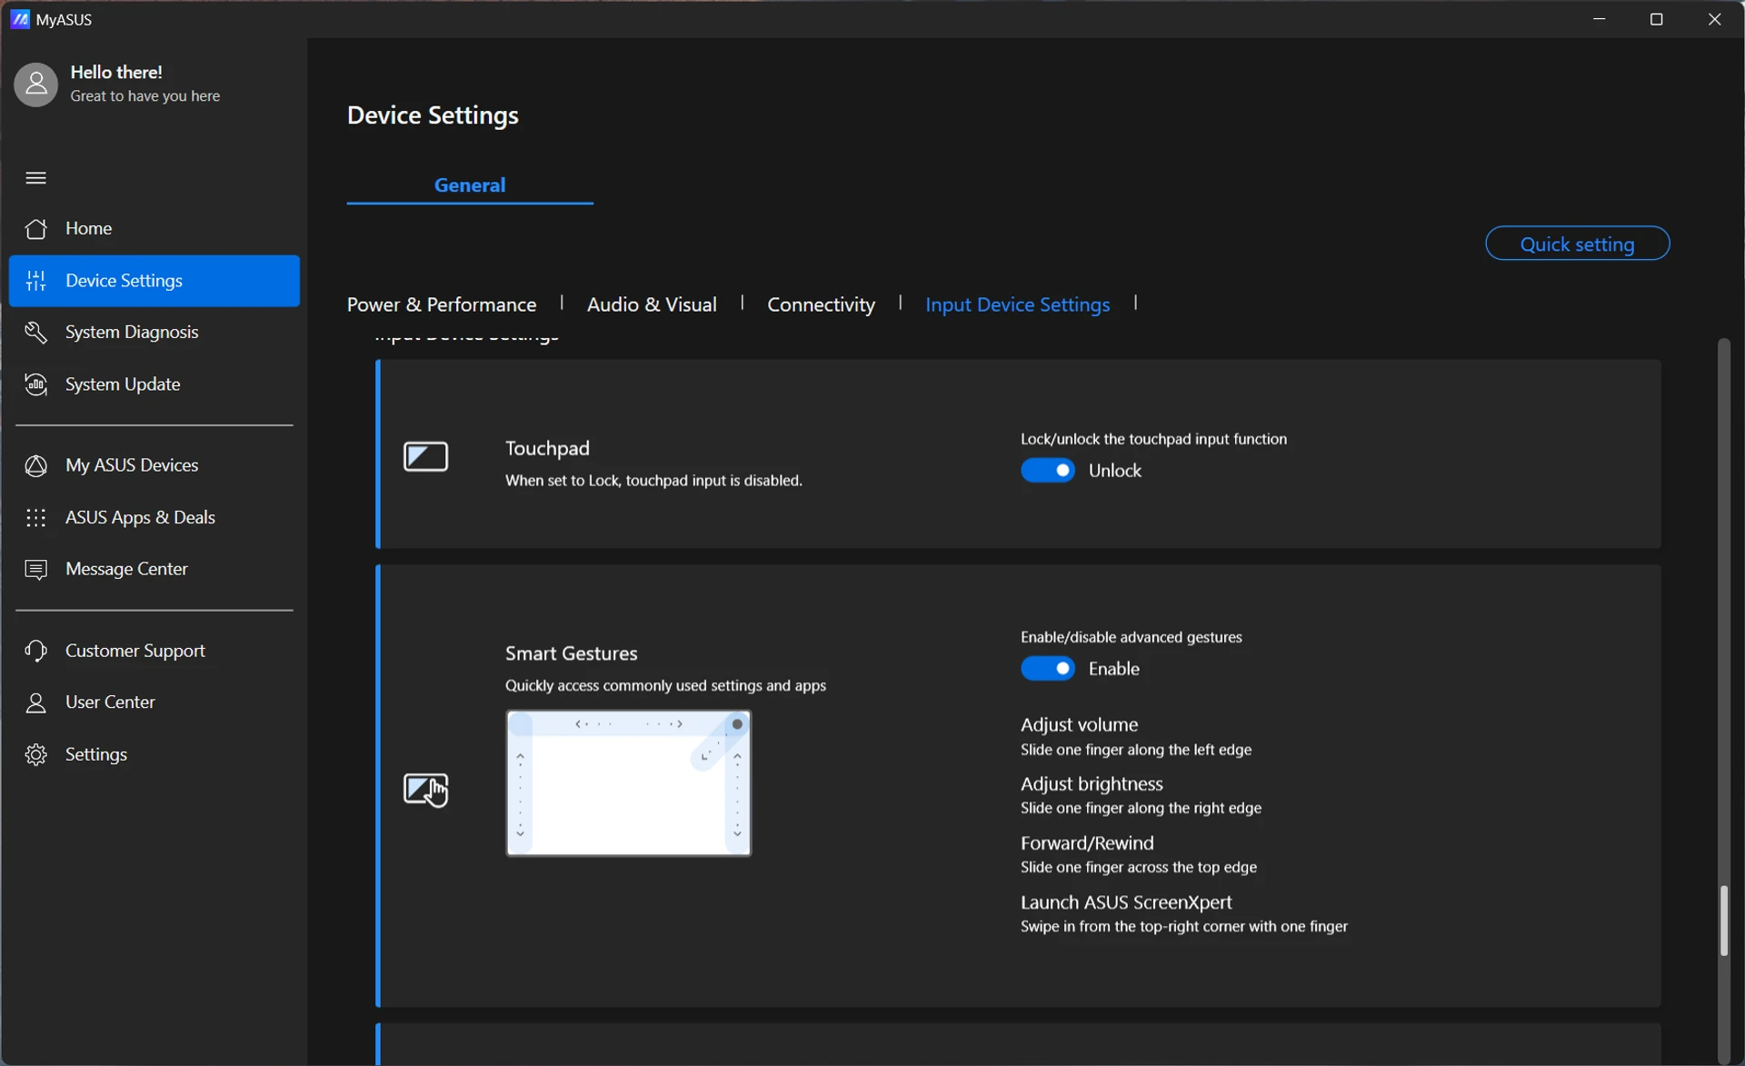Screen dimensions: 1745x1066
Task: Click the Device Settings page title
Action: [433, 115]
